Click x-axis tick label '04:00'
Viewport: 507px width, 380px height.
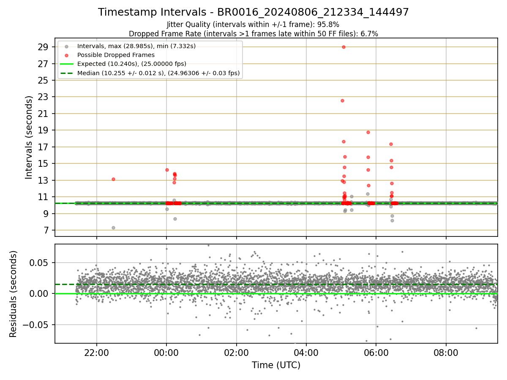(306, 353)
